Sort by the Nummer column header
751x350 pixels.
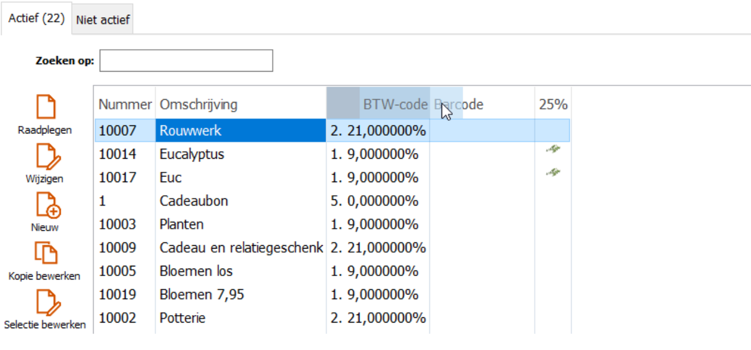124,104
